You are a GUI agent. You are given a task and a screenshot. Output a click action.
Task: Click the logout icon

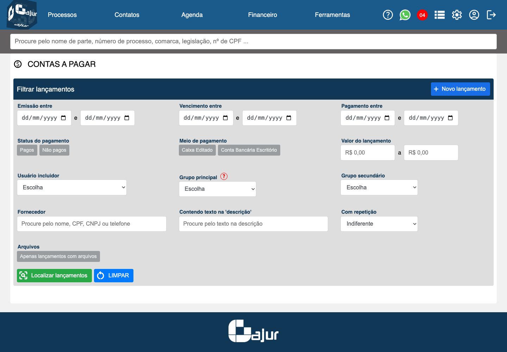pyautogui.click(x=491, y=15)
